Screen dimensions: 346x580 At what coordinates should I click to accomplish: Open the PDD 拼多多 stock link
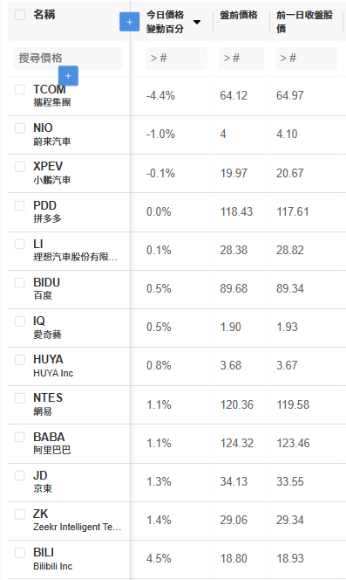point(47,211)
